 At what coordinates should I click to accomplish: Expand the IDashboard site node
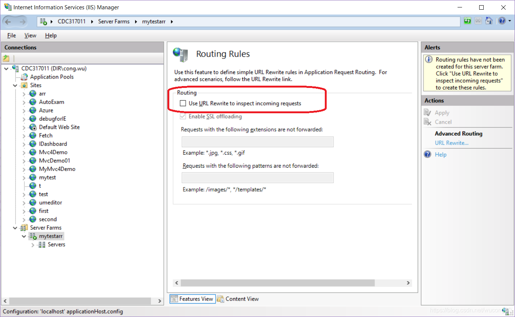click(24, 144)
